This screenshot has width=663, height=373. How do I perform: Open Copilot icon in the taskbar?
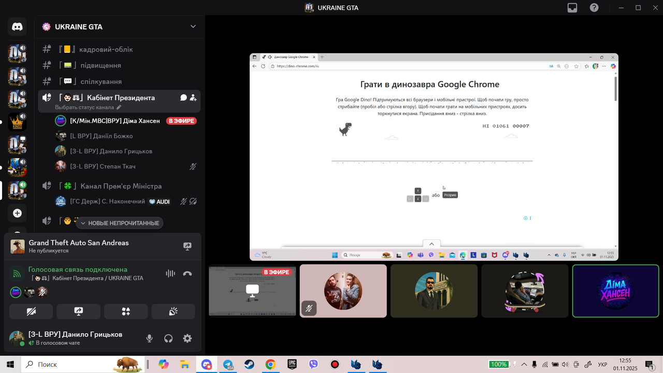point(164,364)
